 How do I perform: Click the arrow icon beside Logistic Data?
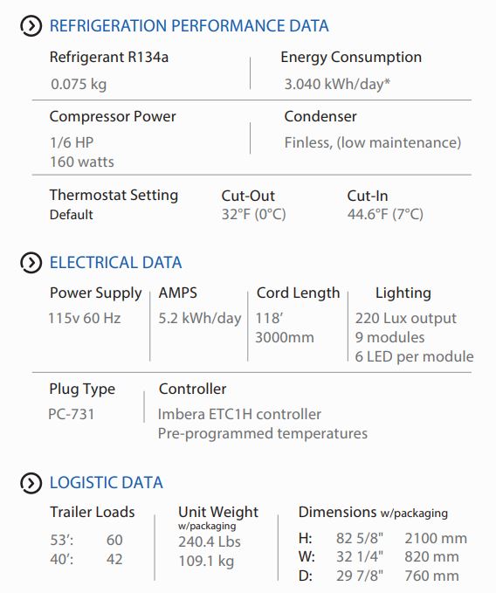(x=31, y=483)
